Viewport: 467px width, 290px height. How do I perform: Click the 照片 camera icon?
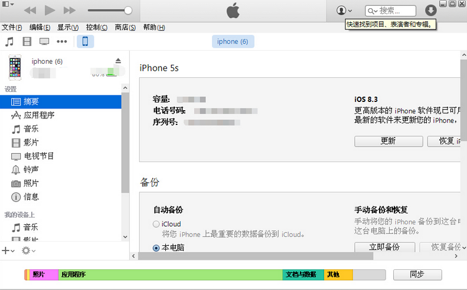[x=16, y=183]
